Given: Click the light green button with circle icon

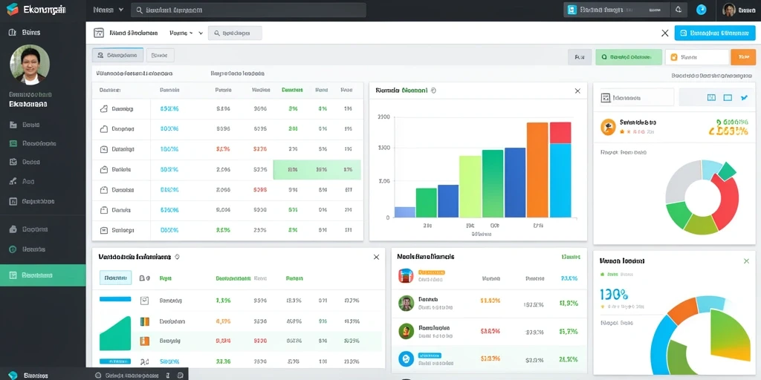Looking at the screenshot, I should point(629,56).
